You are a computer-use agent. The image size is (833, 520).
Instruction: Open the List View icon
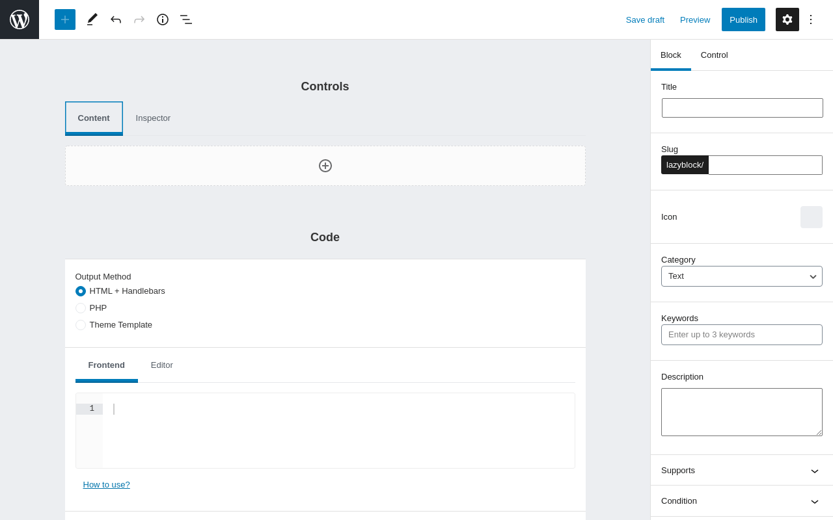click(x=186, y=19)
